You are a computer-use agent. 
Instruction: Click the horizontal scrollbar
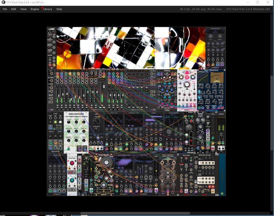pyautogui.click(x=135, y=213)
